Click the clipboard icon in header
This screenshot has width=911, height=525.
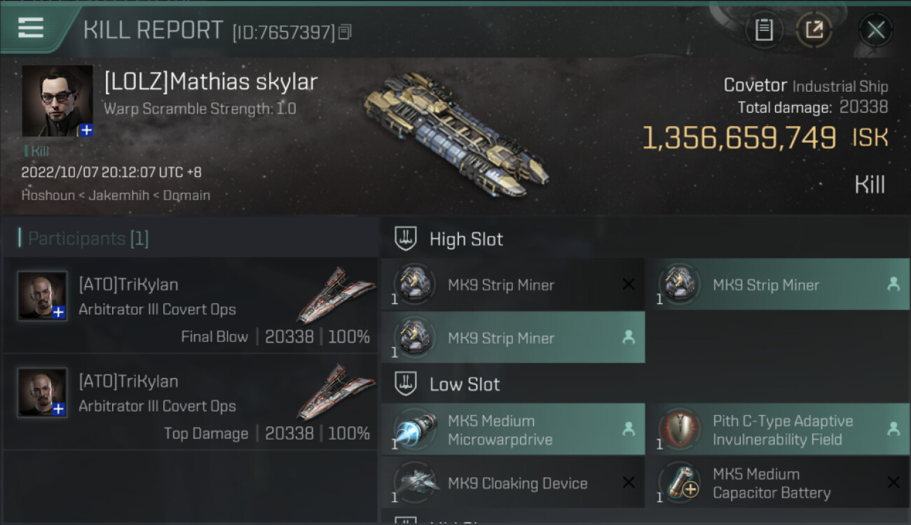(763, 30)
